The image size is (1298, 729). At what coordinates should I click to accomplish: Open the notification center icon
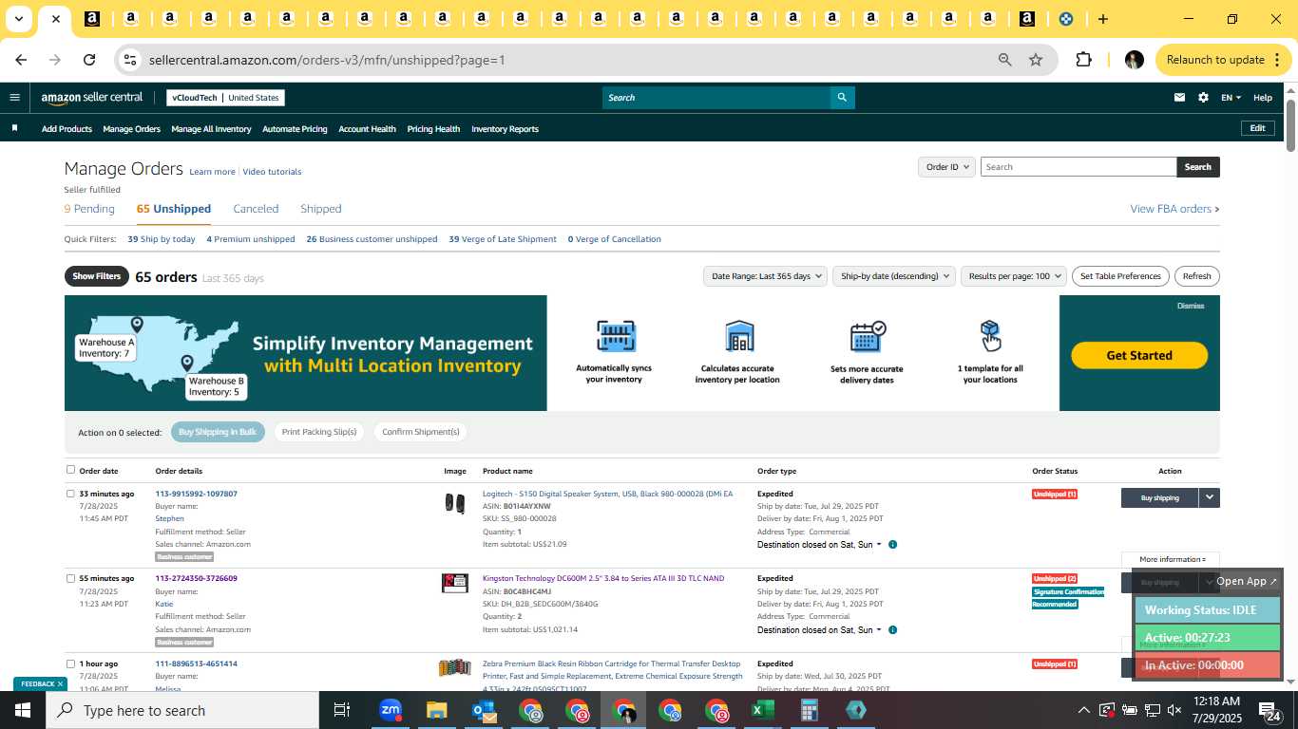tap(1269, 710)
